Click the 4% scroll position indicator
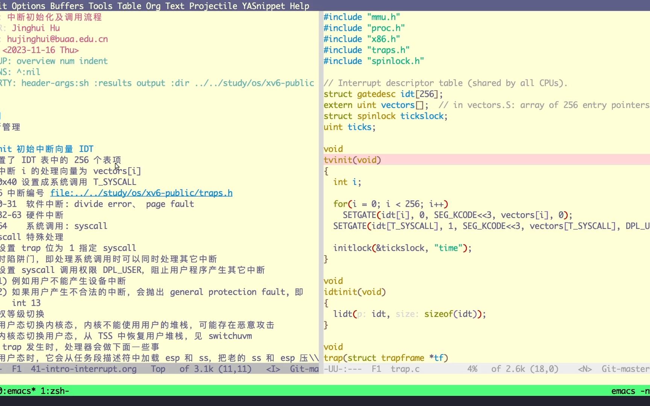 coord(472,369)
